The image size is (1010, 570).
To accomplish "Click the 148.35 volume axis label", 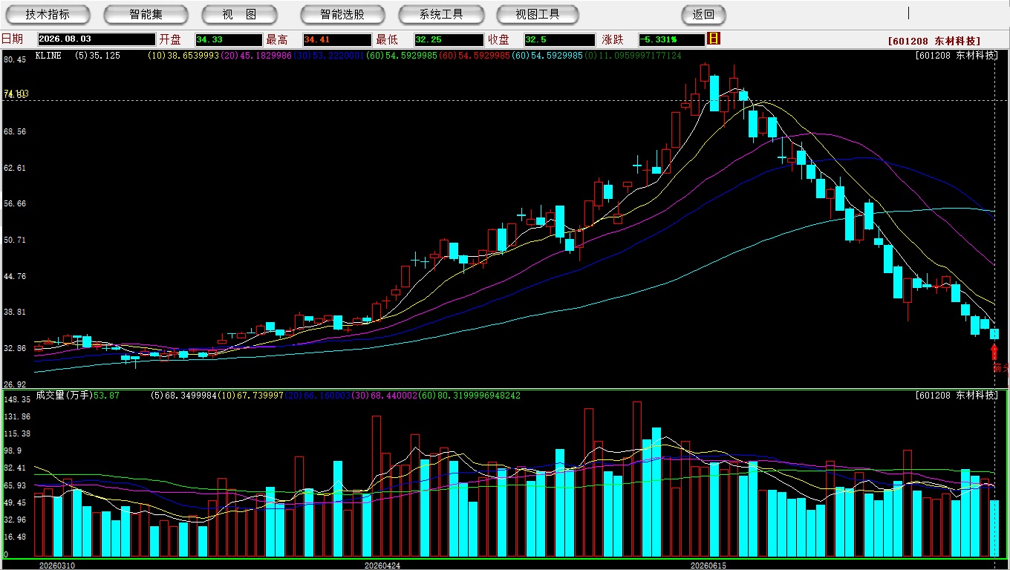I will pyautogui.click(x=17, y=399).
